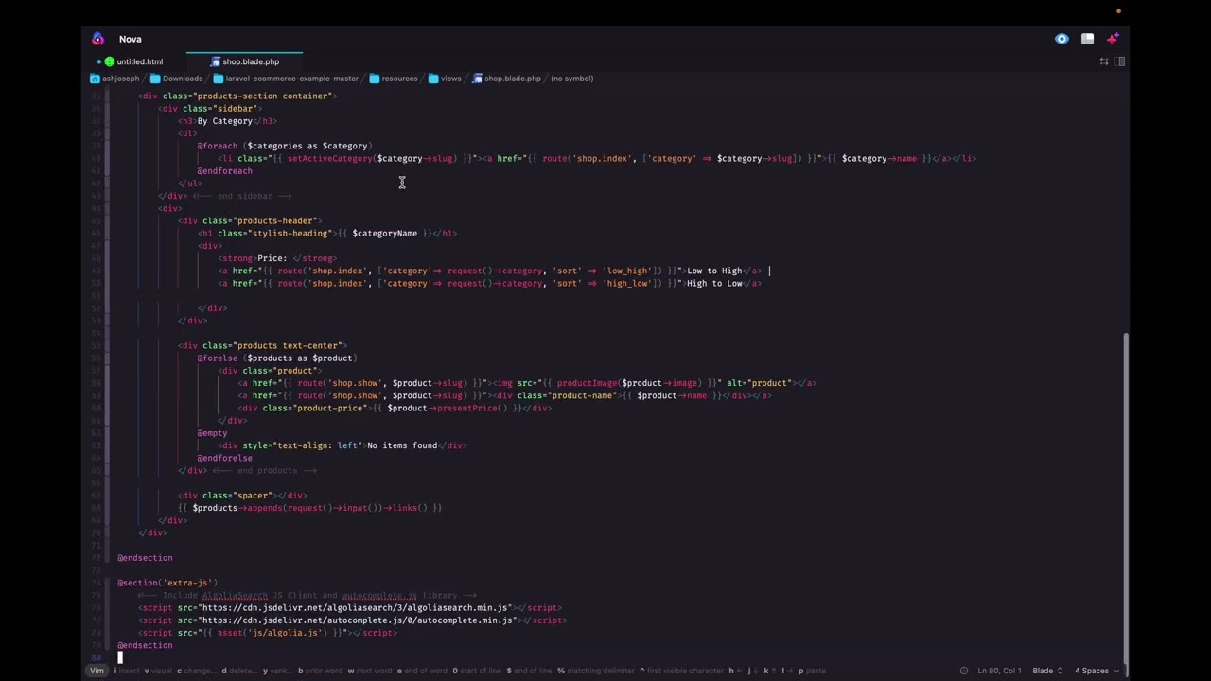1211x681 pixels.
Task: Click the Ln 80, Col 1 position indicator
Action: (x=999, y=671)
